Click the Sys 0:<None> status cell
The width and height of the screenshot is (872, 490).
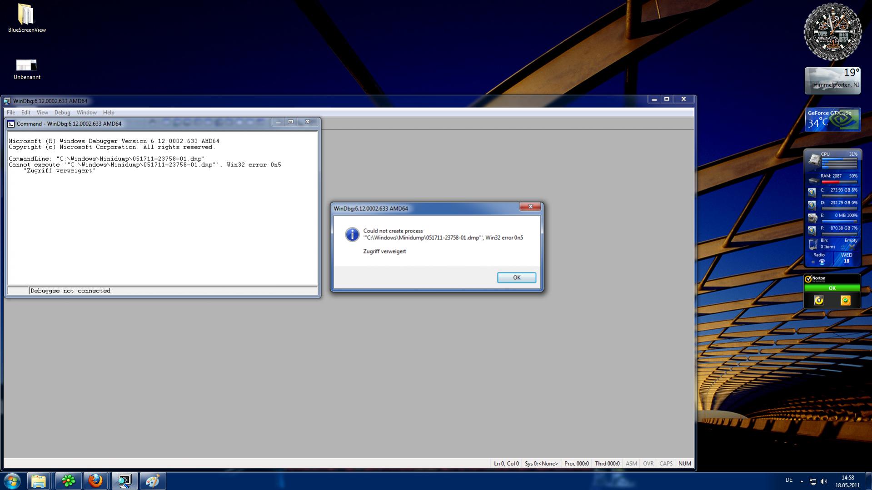pos(541,464)
